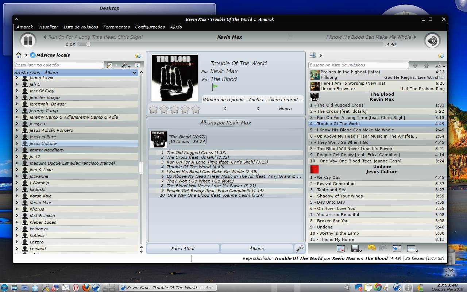This screenshot has height=292, width=467.
Task: Open collection sort options wrench dropdown
Action: (x=125, y=65)
